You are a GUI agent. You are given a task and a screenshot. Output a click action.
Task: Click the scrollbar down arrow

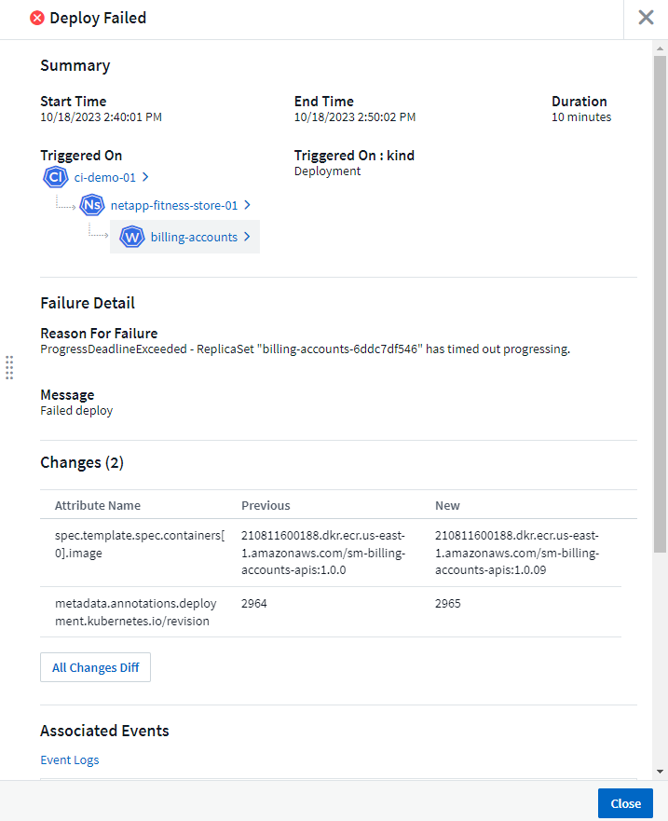coord(660,771)
